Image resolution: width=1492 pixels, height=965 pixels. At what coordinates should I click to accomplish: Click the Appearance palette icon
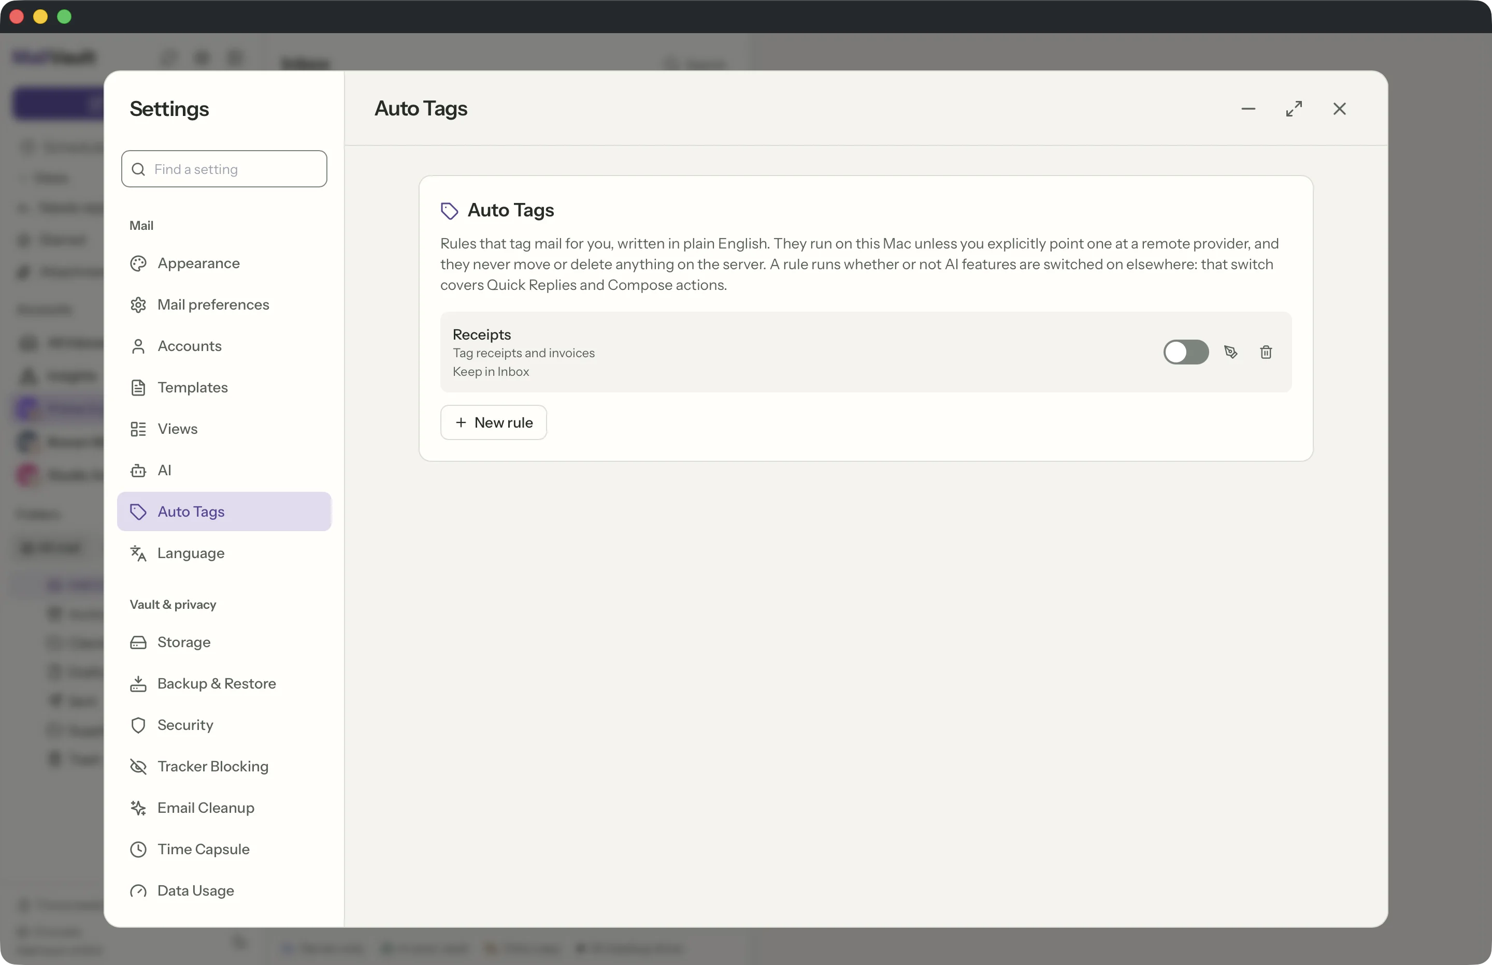(138, 263)
